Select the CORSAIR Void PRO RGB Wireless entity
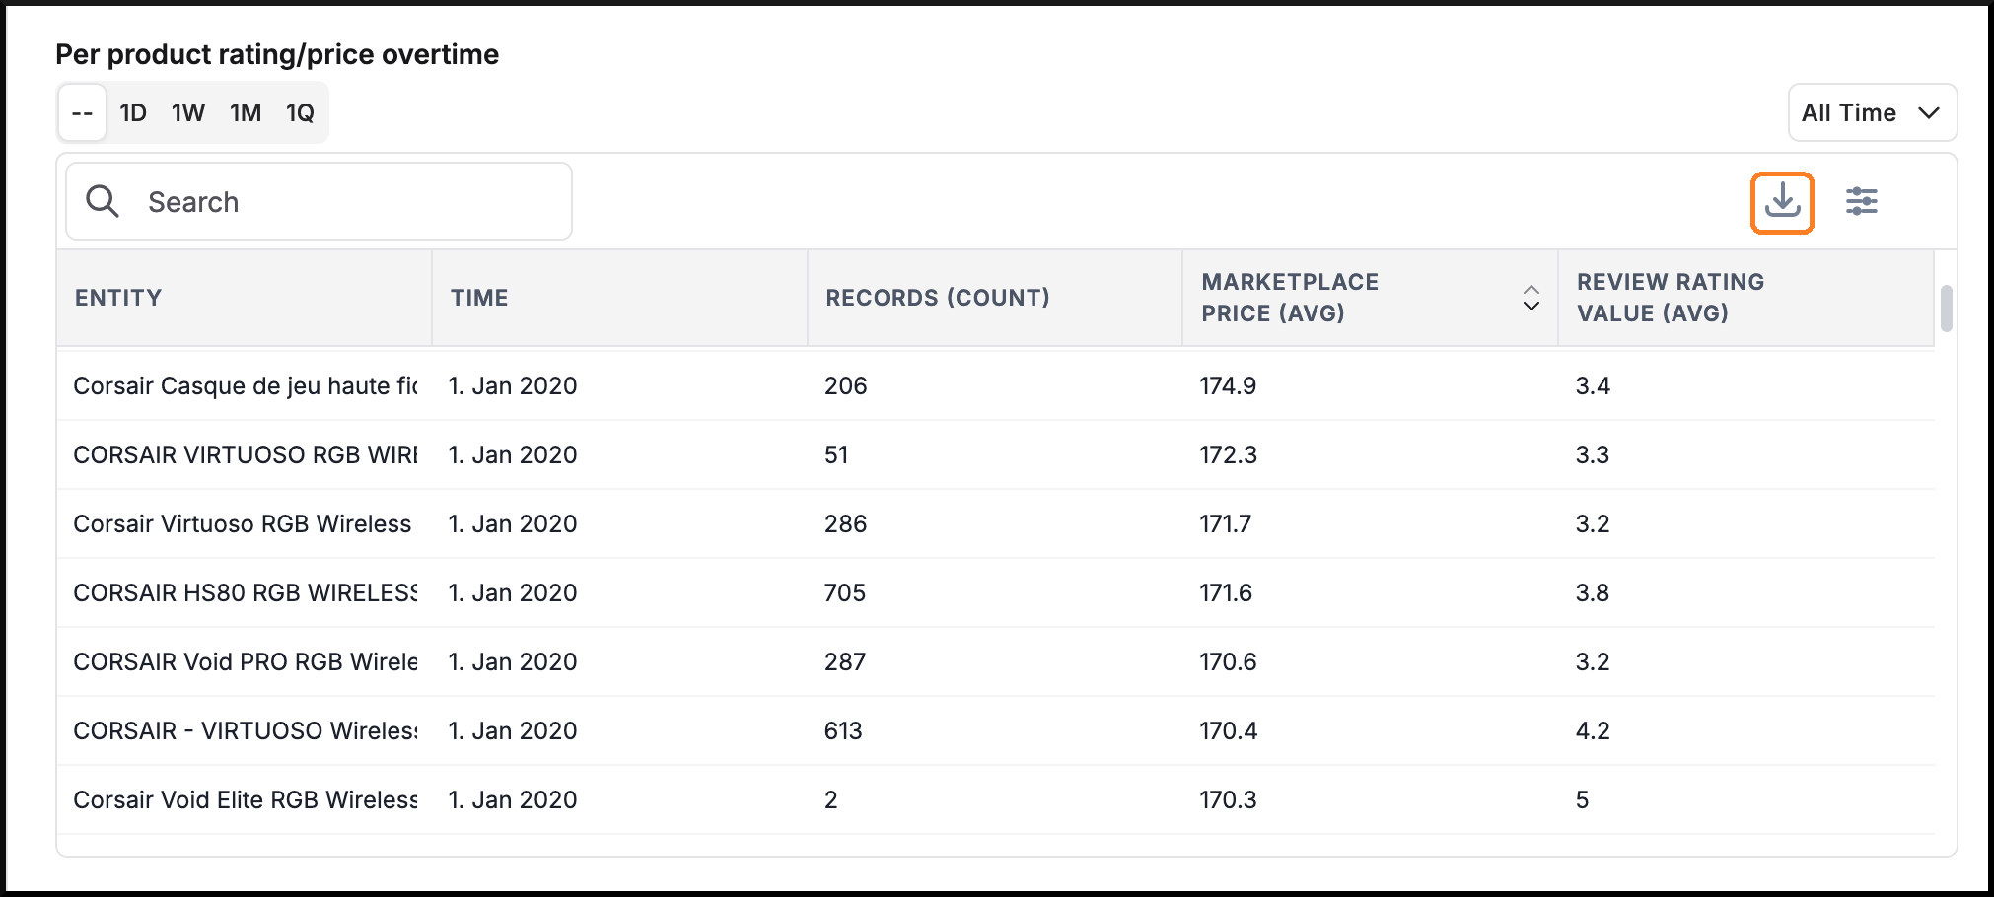 [x=246, y=661]
